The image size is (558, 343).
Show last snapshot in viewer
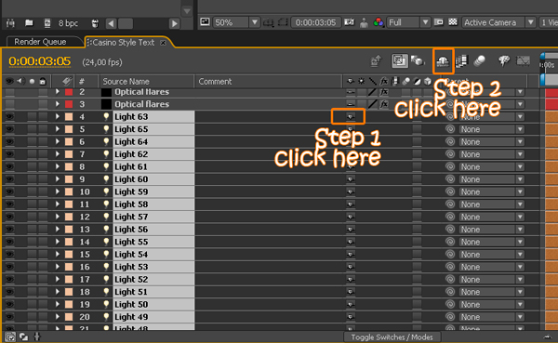tap(364, 22)
